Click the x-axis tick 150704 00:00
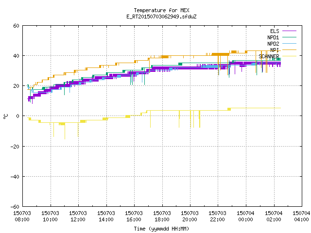 coord(246,216)
